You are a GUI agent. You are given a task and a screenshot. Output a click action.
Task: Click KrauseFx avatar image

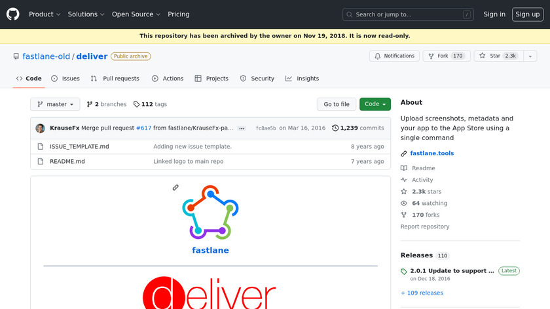pyautogui.click(x=41, y=128)
